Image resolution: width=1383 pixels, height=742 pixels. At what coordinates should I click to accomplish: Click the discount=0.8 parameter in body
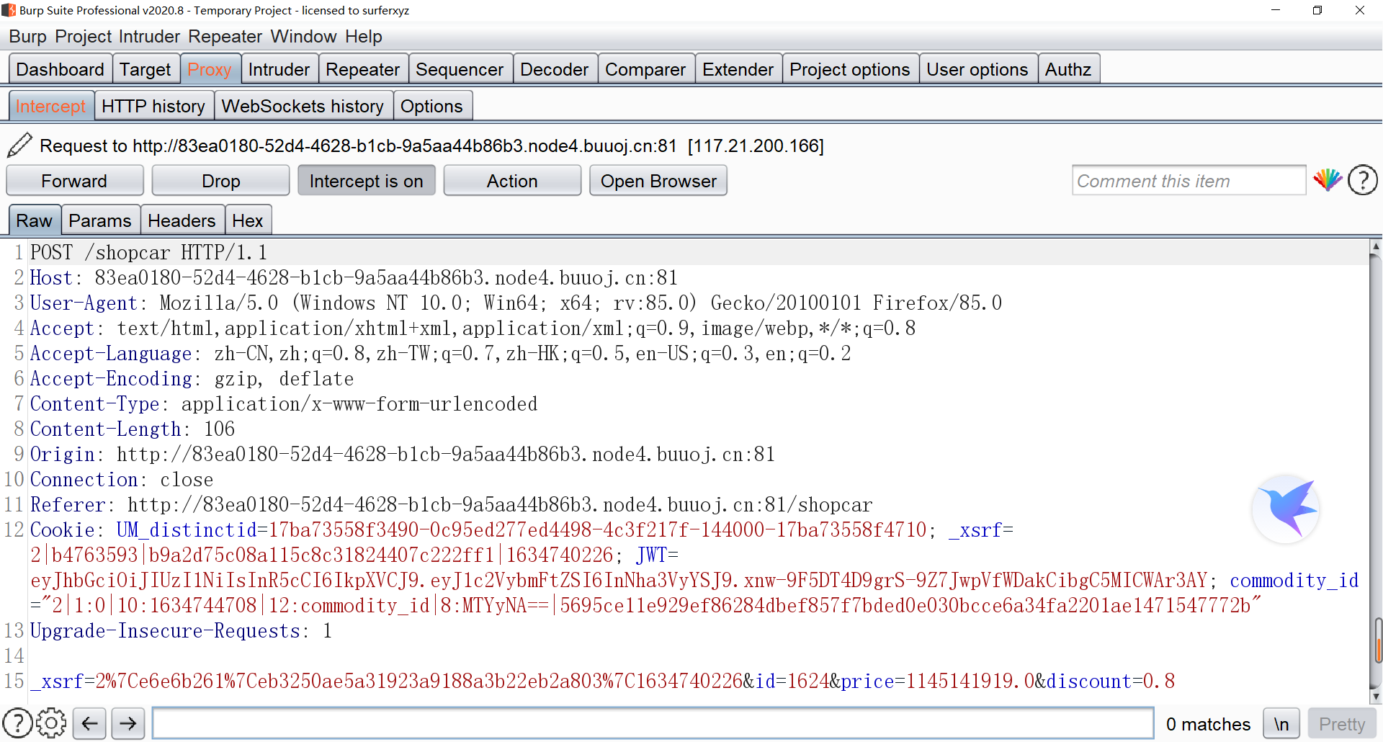pyautogui.click(x=1111, y=681)
